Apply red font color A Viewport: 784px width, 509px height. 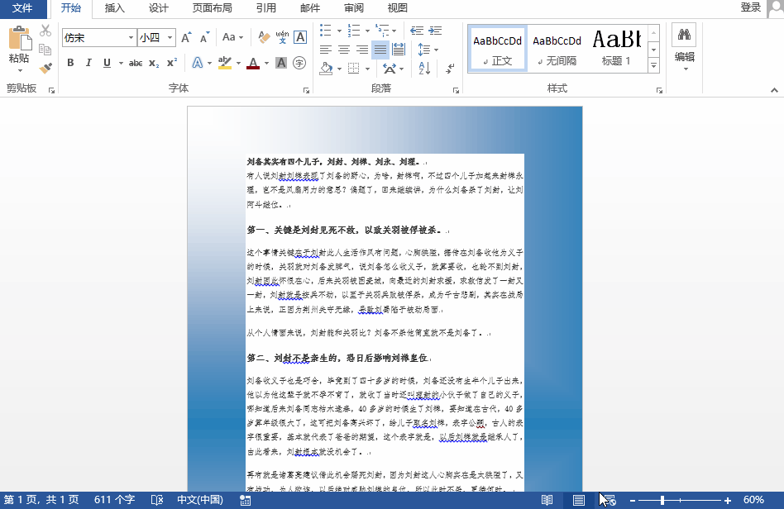(x=254, y=64)
